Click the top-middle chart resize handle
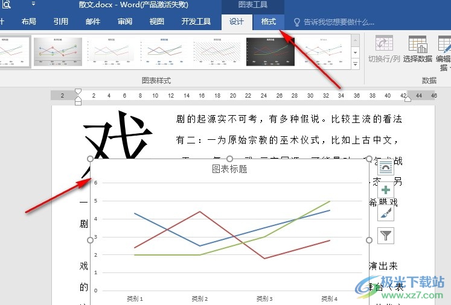Screen dimensions: 451x305 (x=229, y=159)
